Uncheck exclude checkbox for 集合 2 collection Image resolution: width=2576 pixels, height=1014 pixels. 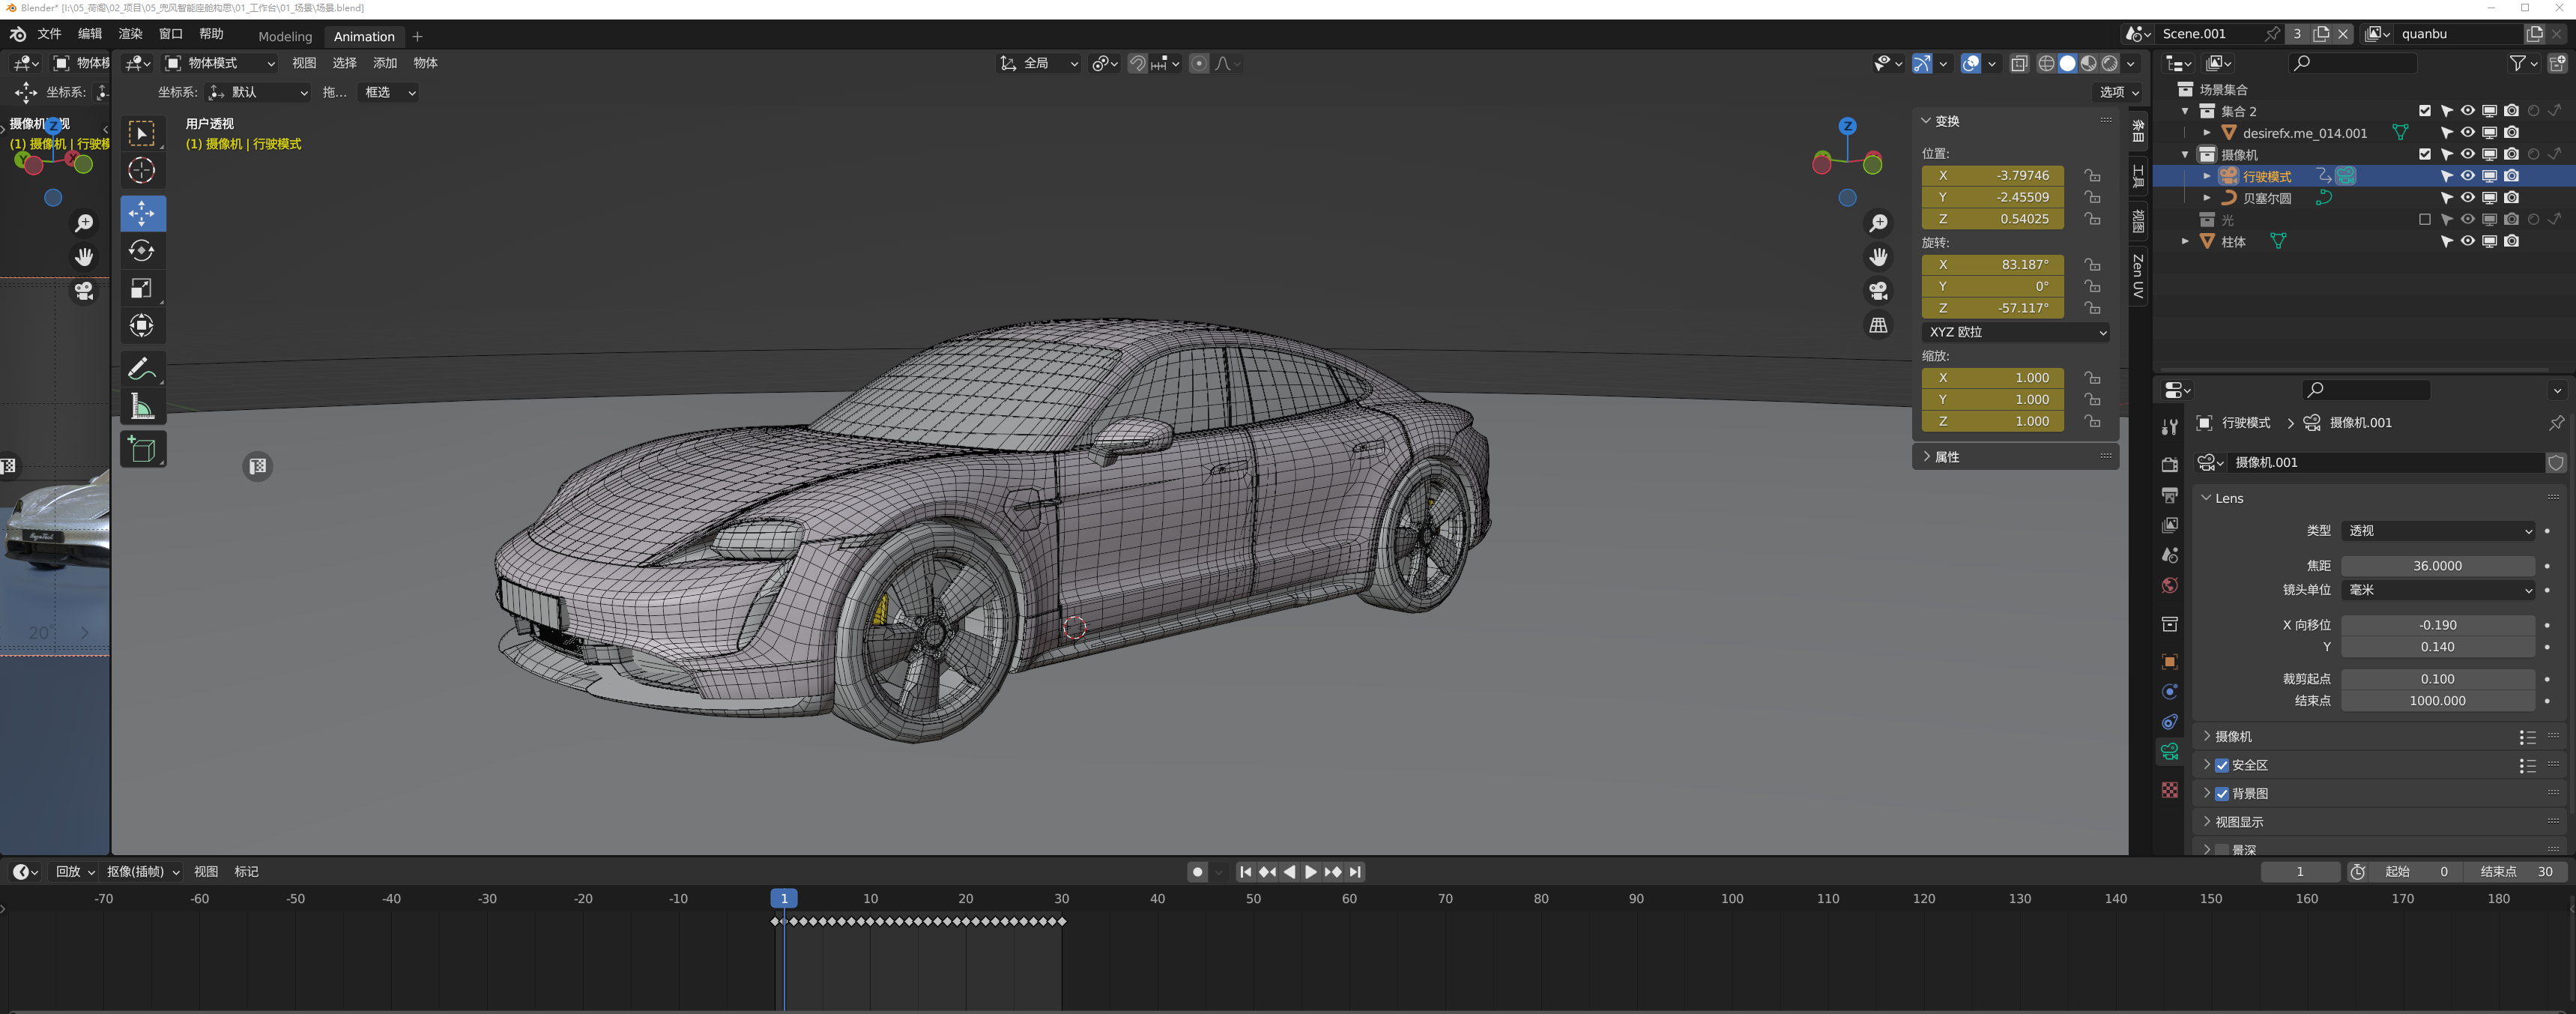2424,111
